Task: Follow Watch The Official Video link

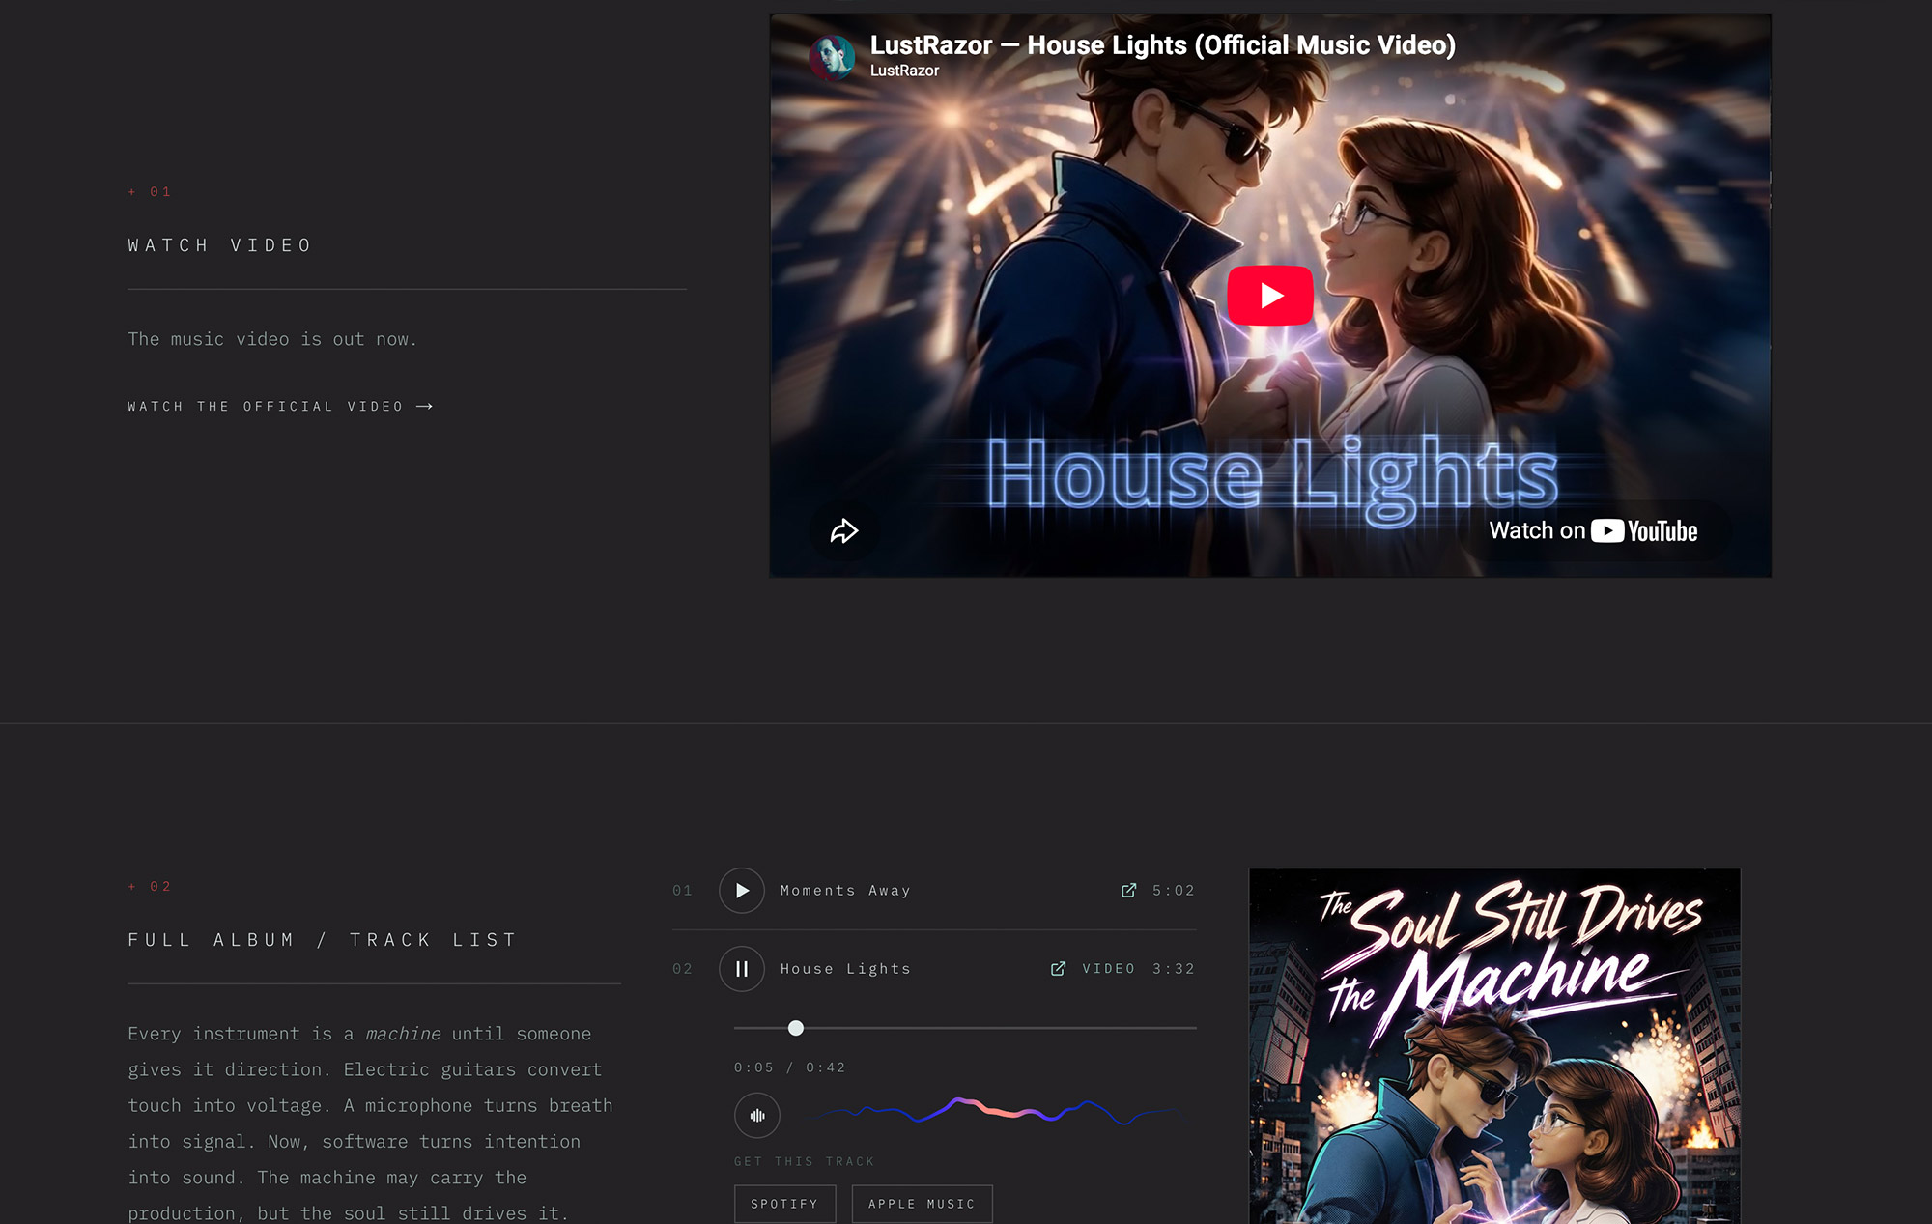Action: [x=280, y=407]
